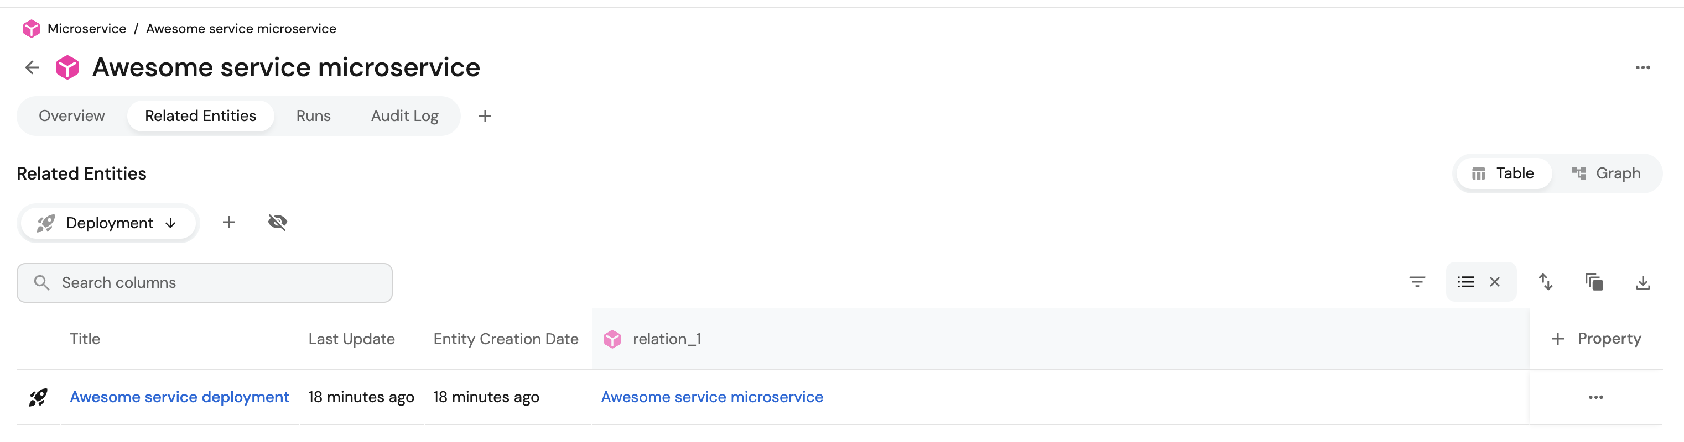Screen dimensions: 1684x442
Task: Open the Awesome service deployment link
Action: click(x=179, y=397)
